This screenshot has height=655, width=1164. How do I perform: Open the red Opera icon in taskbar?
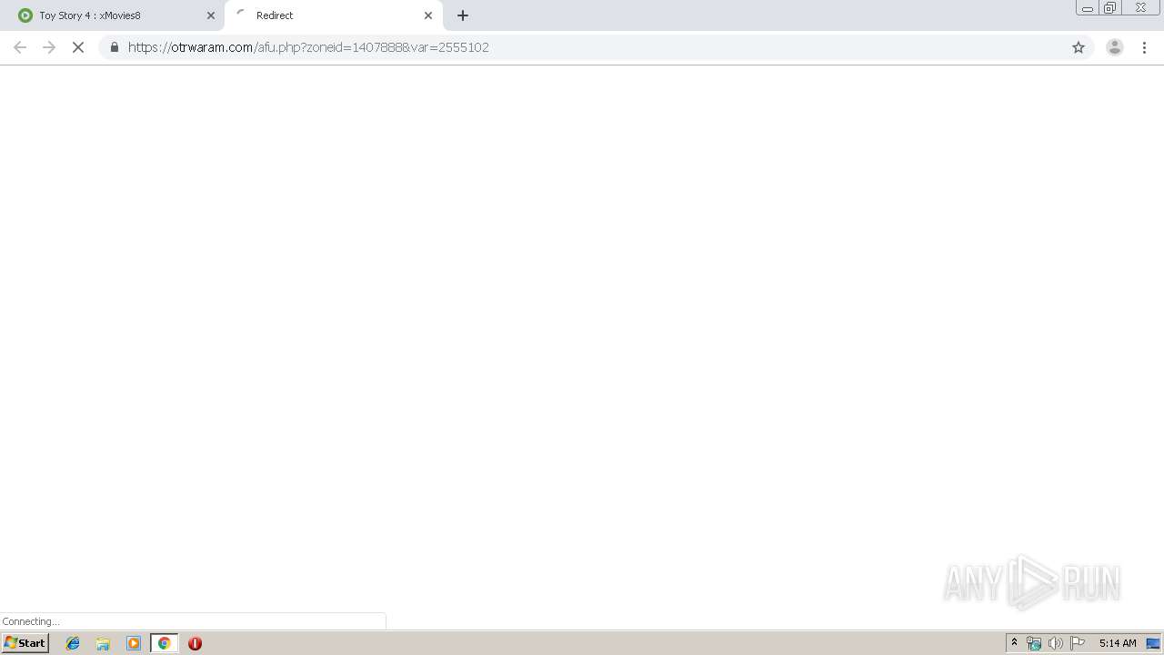click(195, 643)
